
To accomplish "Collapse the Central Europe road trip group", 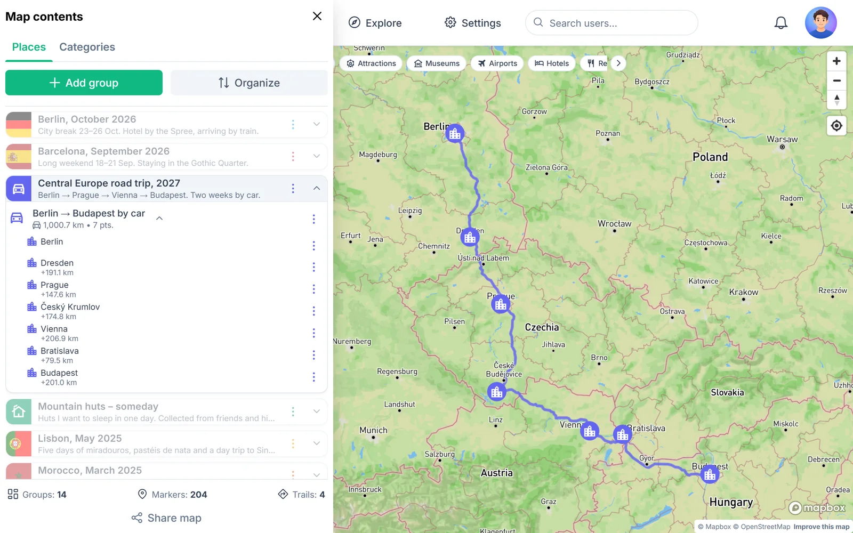I will 317,188.
